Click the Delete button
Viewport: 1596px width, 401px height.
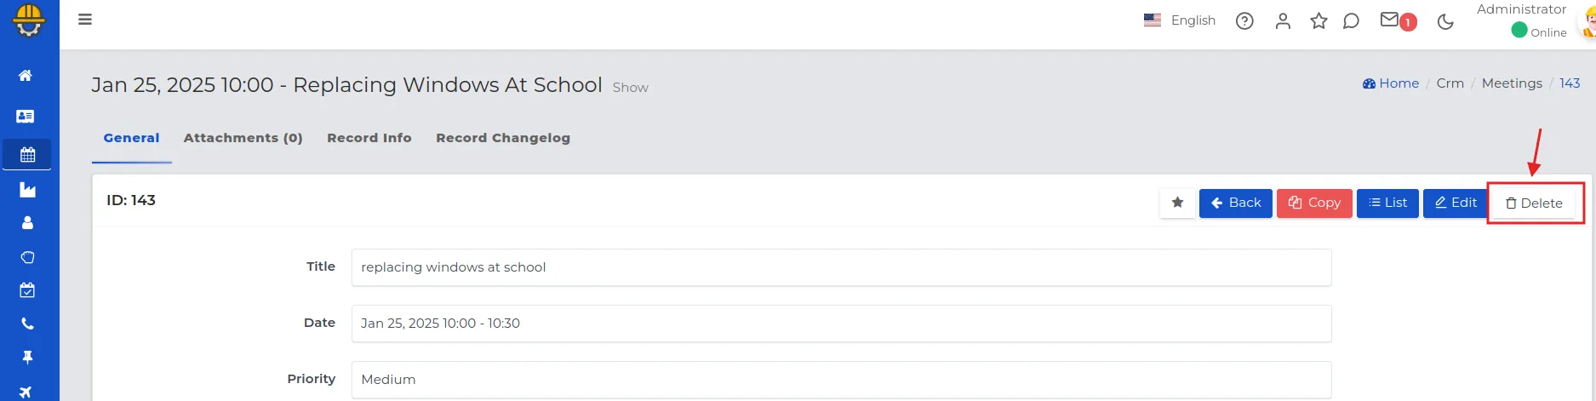(1534, 203)
